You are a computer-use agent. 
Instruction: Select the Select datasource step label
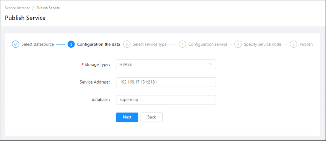(38, 44)
